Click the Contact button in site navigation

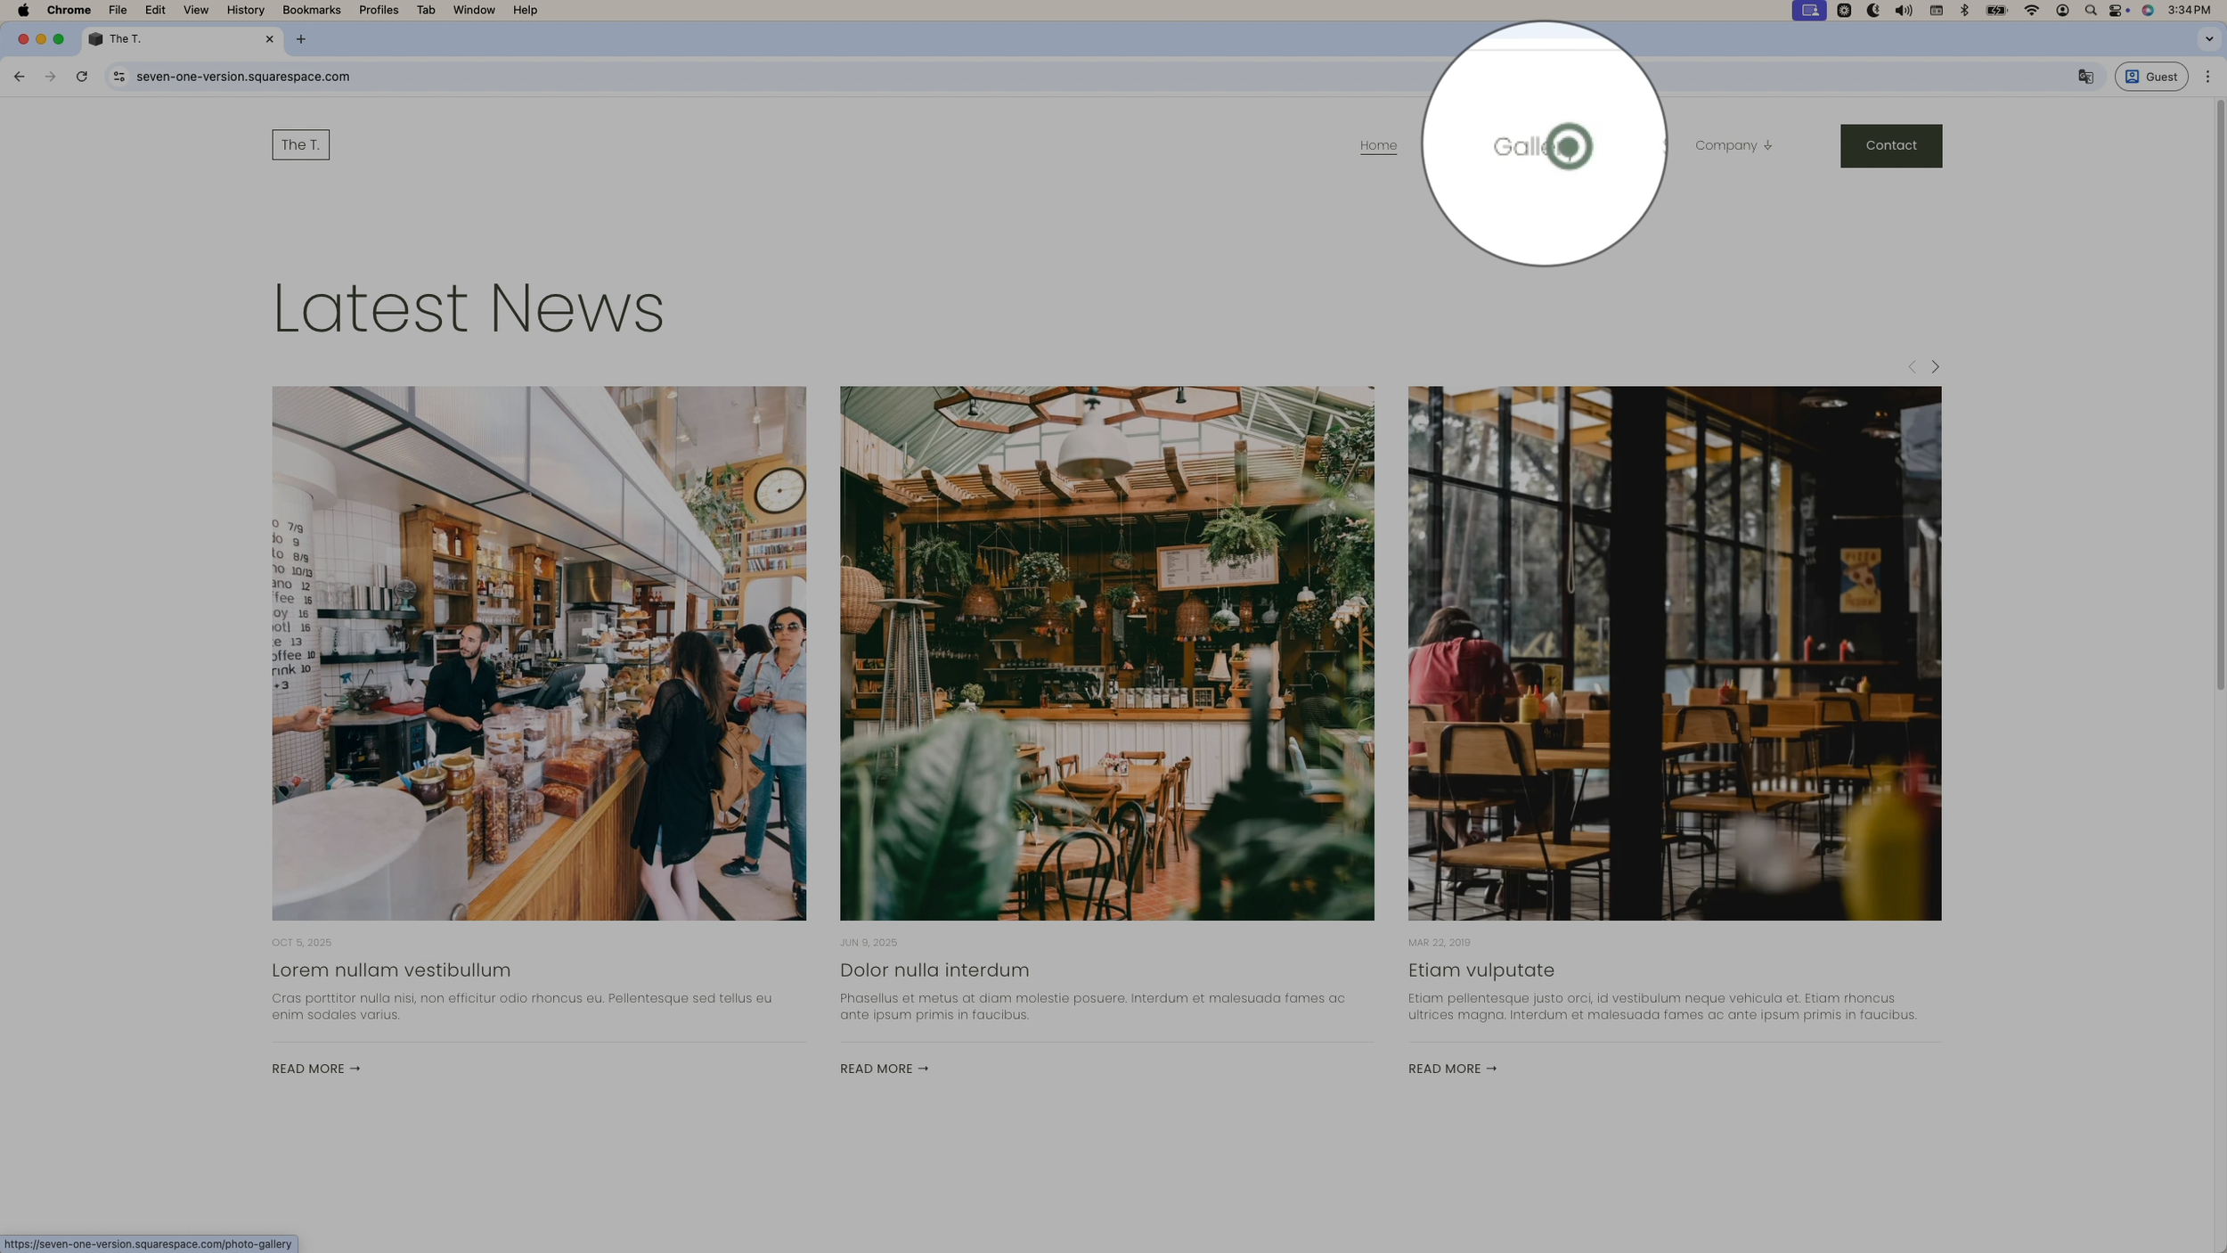tap(1890, 145)
